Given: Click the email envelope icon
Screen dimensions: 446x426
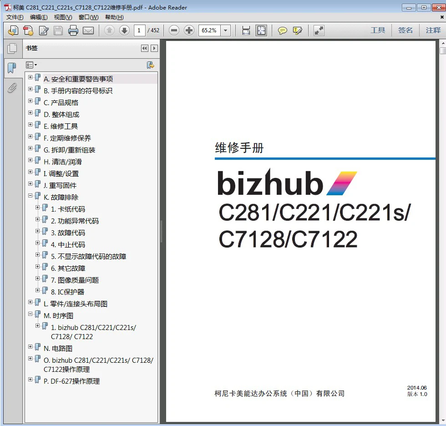Looking at the screenshot, I should pos(88,30).
